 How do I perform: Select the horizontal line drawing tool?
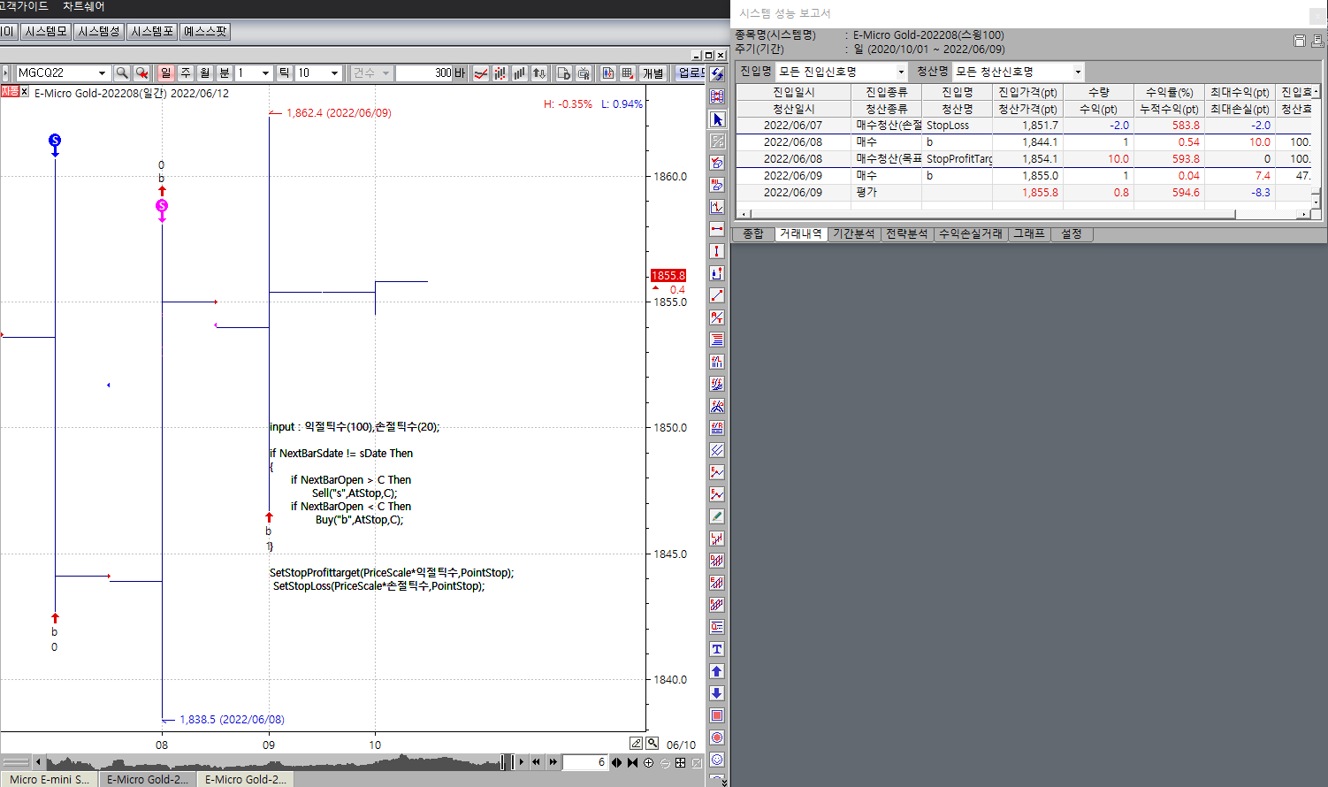coord(717,229)
